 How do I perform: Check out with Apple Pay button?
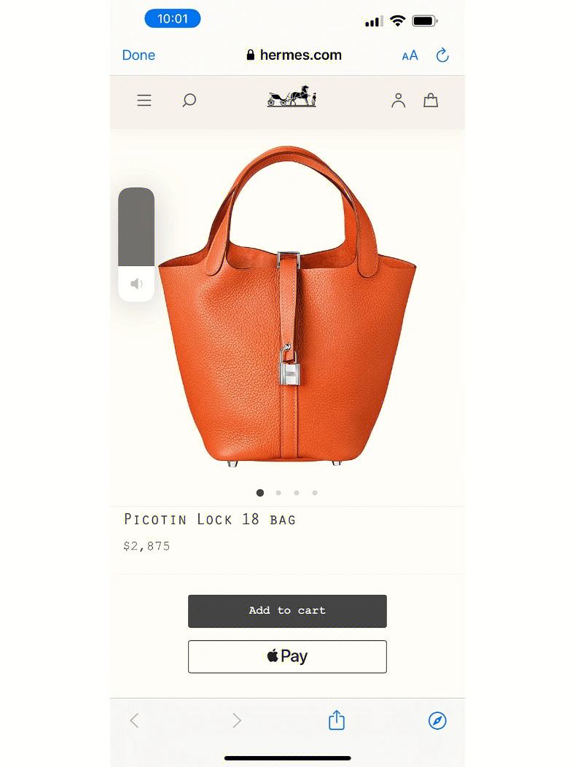point(287,656)
